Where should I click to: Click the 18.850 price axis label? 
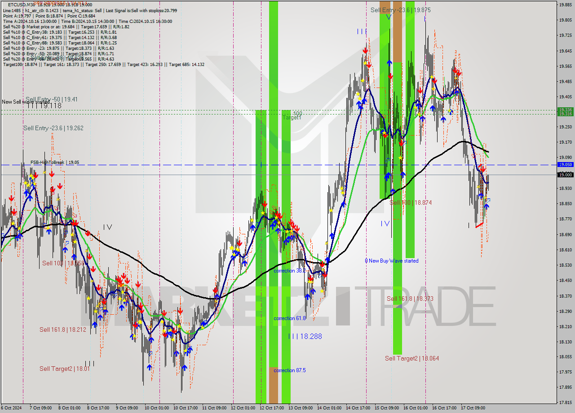click(565, 203)
